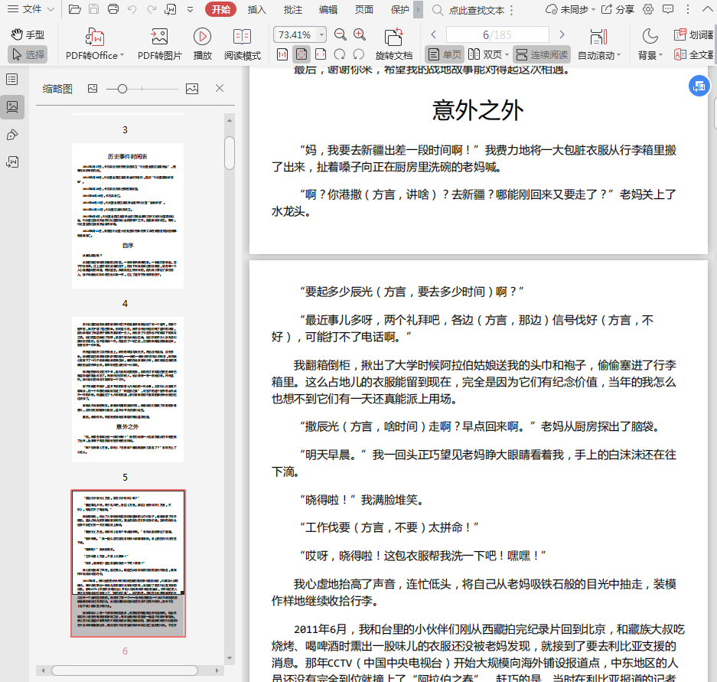717x682 pixels.
Task: Shrink thumbnails with the small image icon
Action: 93,89
